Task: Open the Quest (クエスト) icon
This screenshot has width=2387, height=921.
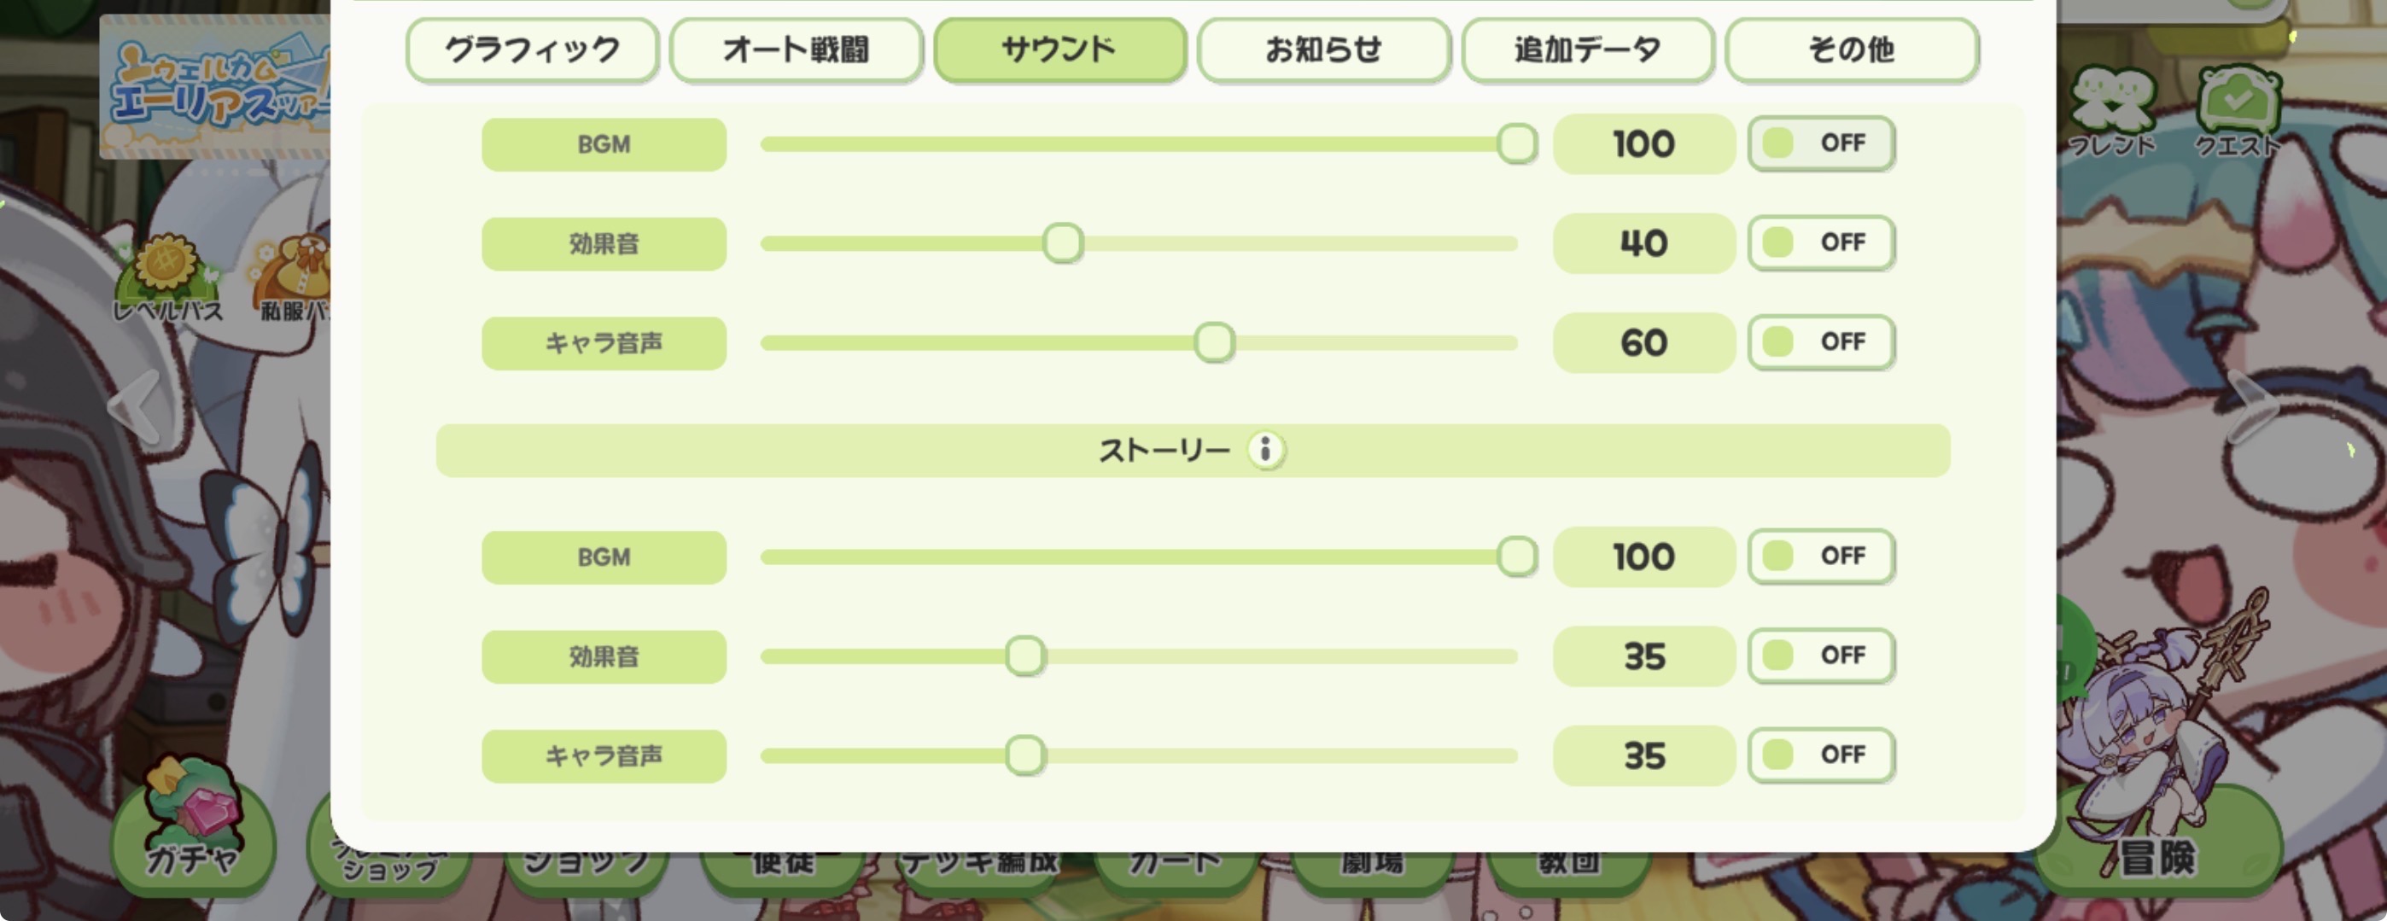Action: point(2237,109)
